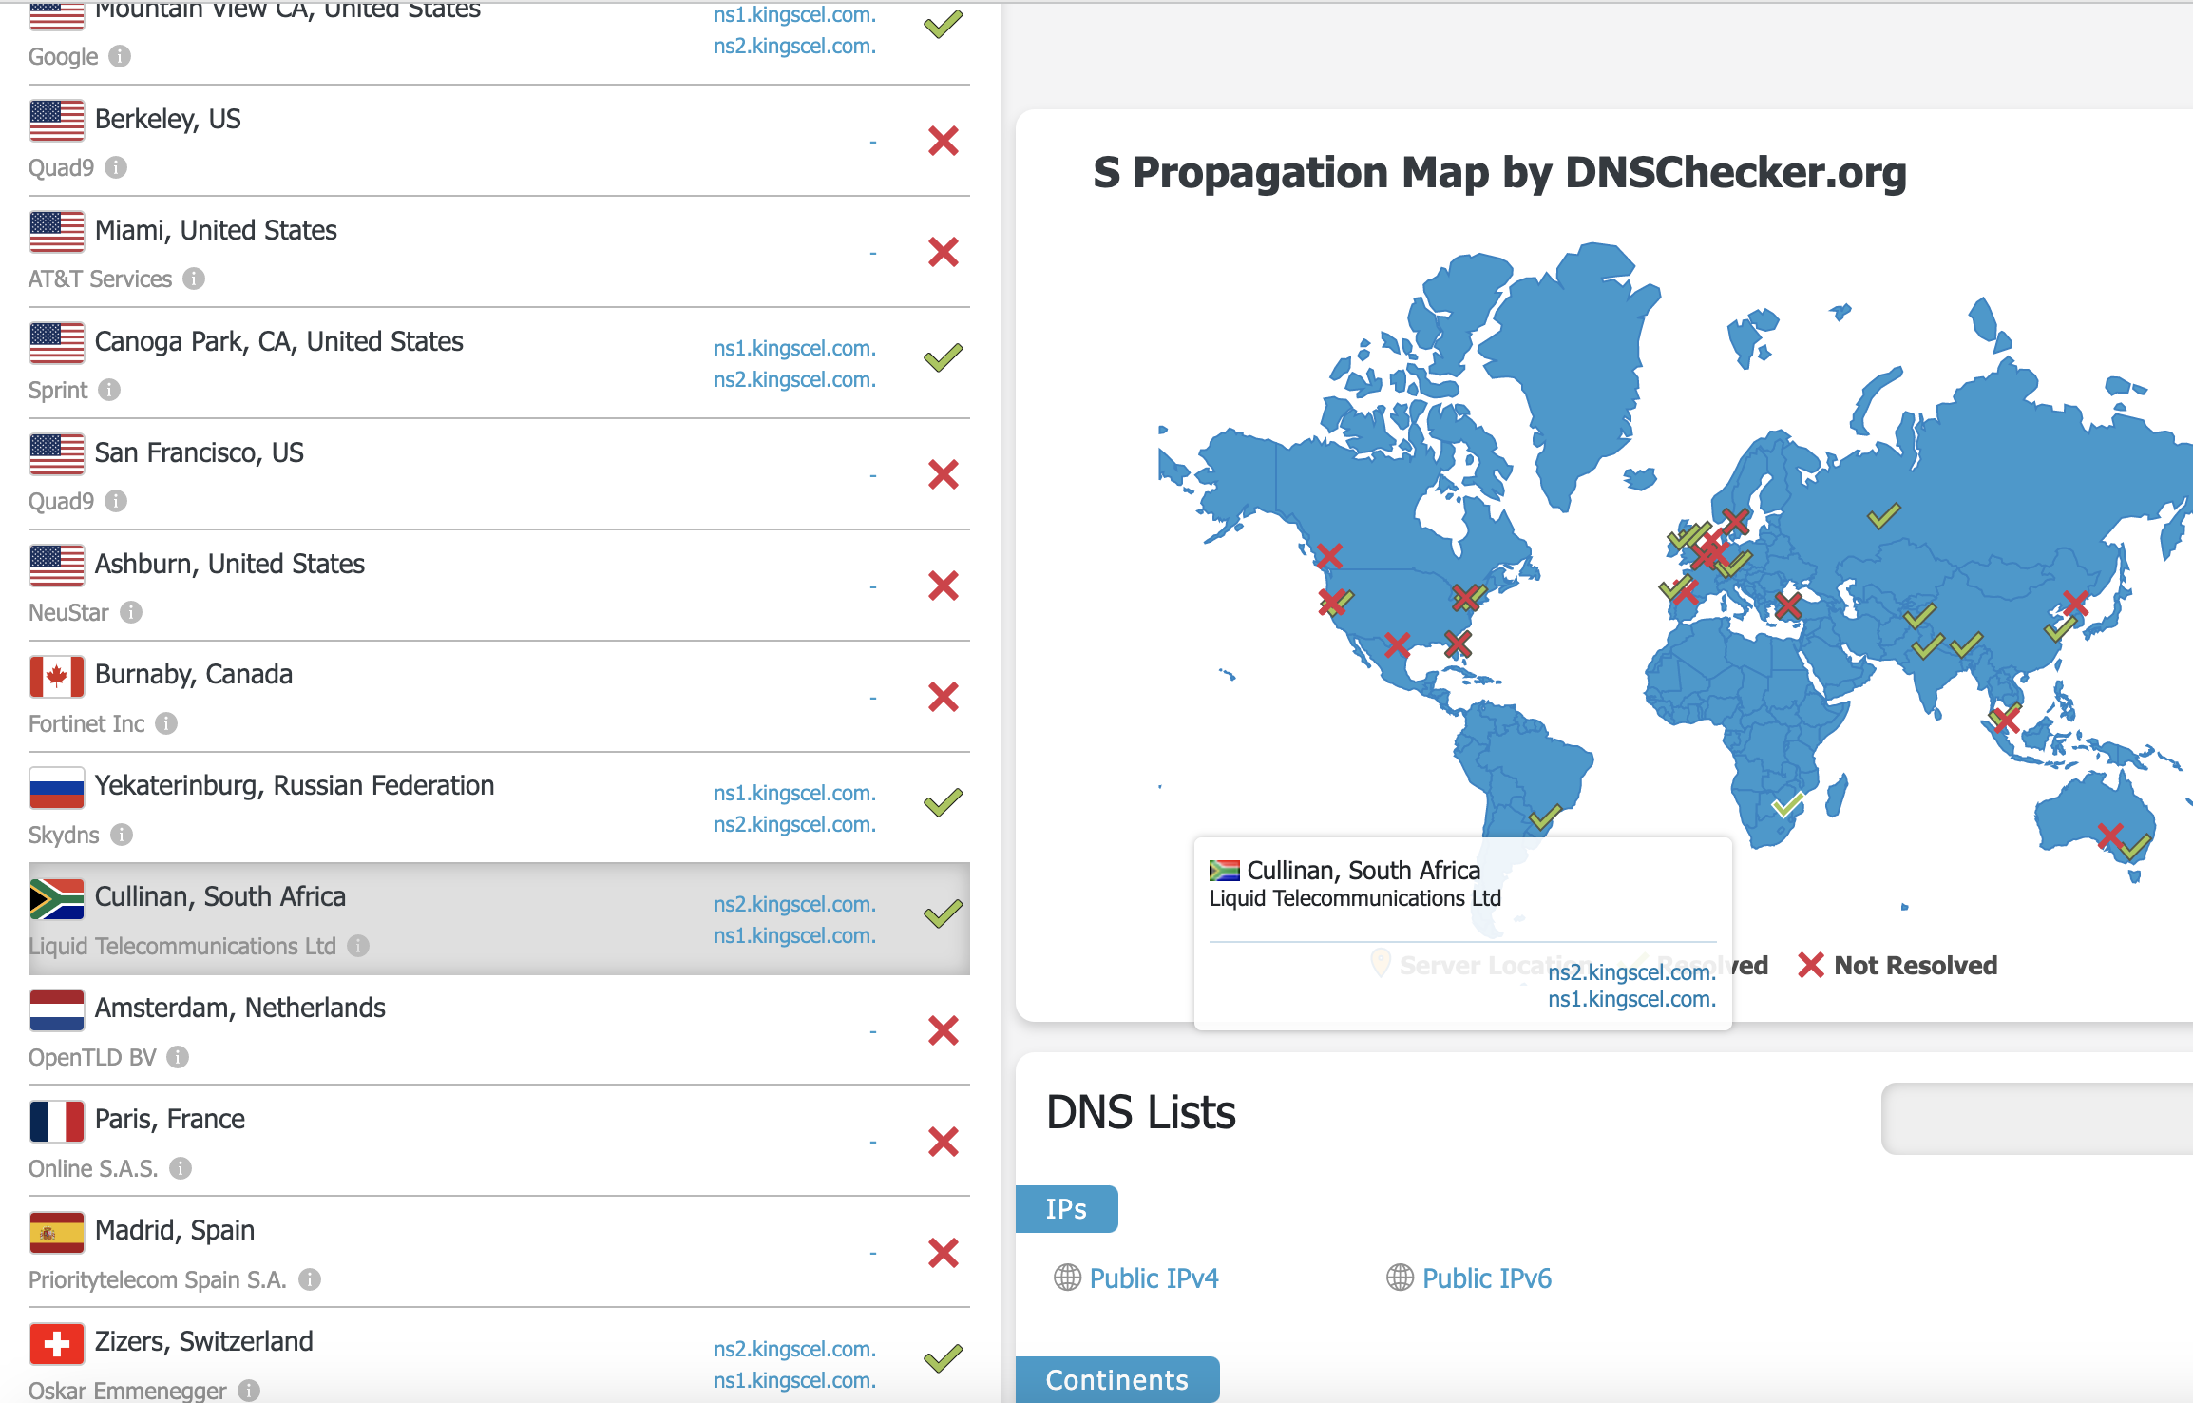
Task: Click the Not Resolved legend entry
Action: pos(1897,965)
